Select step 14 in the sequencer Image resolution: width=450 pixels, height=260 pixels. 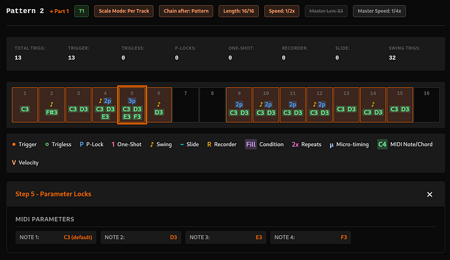[x=373, y=105]
